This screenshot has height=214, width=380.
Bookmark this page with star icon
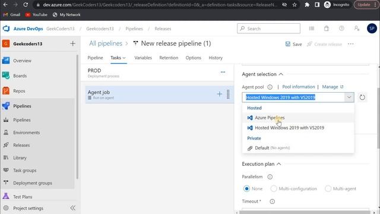pos(294,5)
